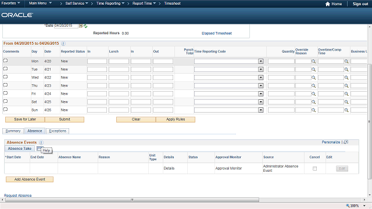Click Home icon in top bar
Image resolution: width=372 pixels, height=209 pixels.
pyautogui.click(x=328, y=4)
